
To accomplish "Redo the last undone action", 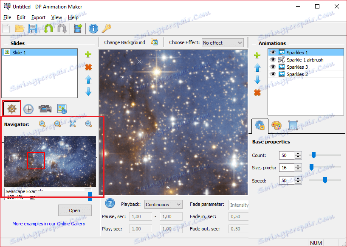I will [62, 28].
